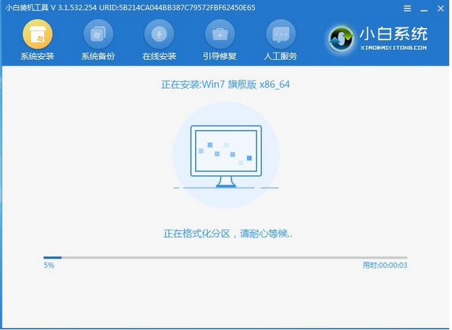Click the 用时 elapsed time readout

385,266
